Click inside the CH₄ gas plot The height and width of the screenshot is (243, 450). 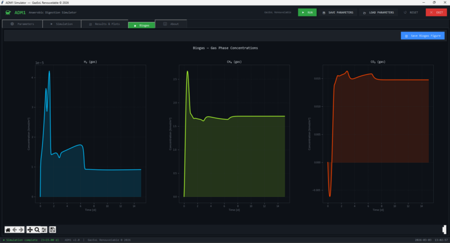pos(234,157)
